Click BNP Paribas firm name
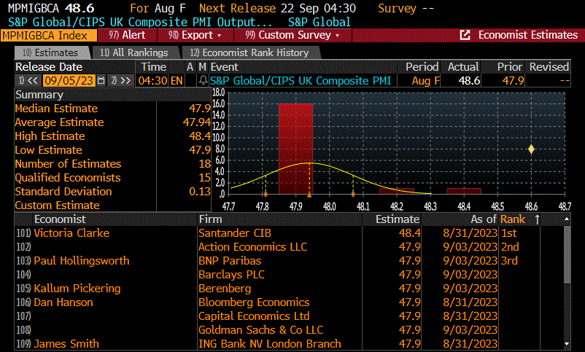The height and width of the screenshot is (352, 585). (230, 261)
